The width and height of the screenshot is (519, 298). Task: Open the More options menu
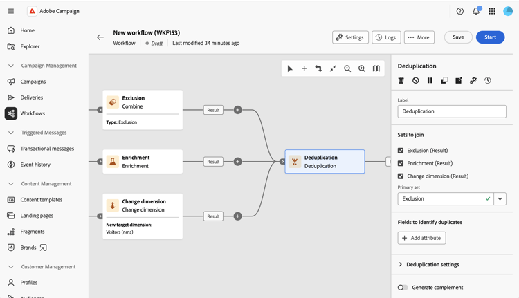coord(419,37)
